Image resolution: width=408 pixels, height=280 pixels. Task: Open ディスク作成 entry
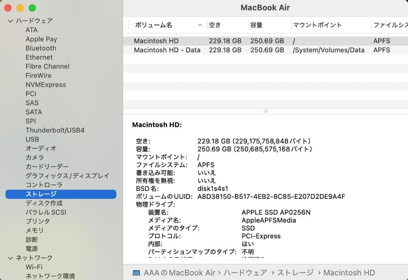[x=44, y=203]
